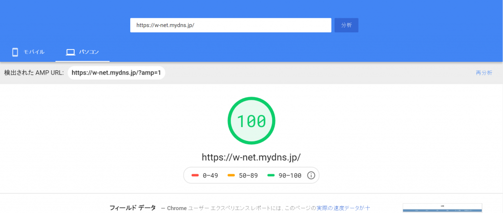Click the 検出された AMP URL label
Viewport: 503px width, 213px height.
tap(34, 73)
